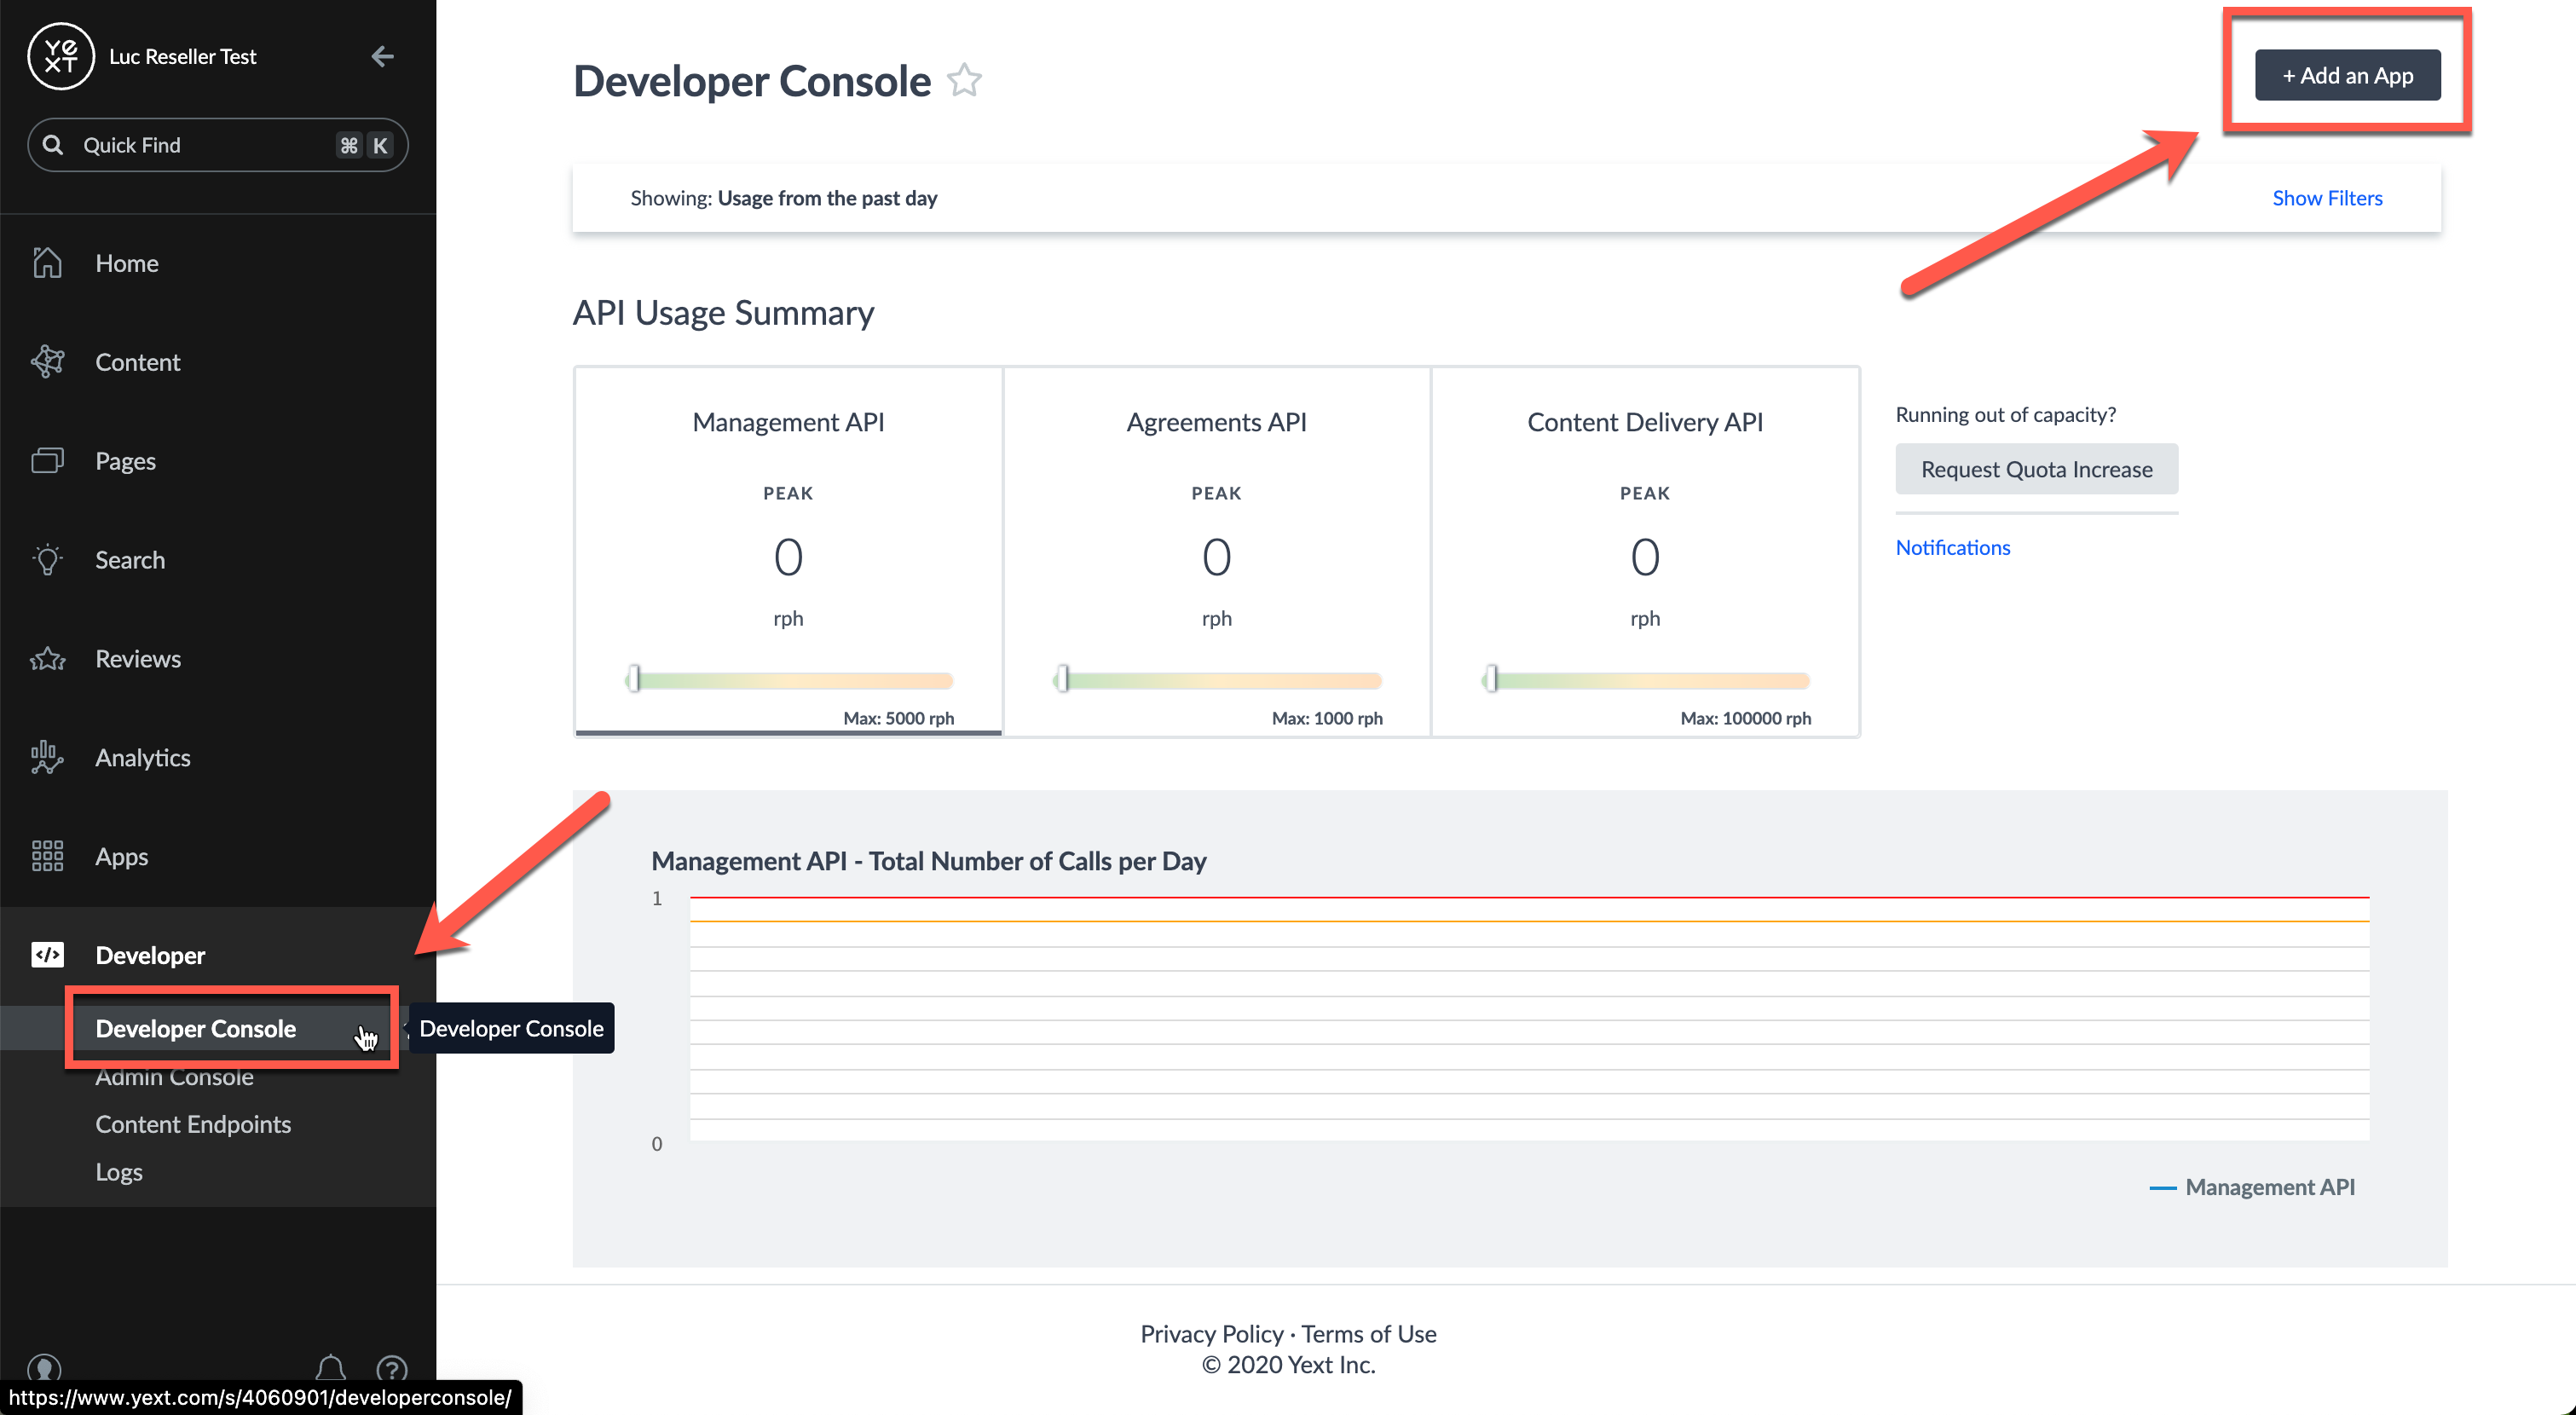Select the Agreements API usage card
This screenshot has width=2576, height=1415.
pos(1216,552)
